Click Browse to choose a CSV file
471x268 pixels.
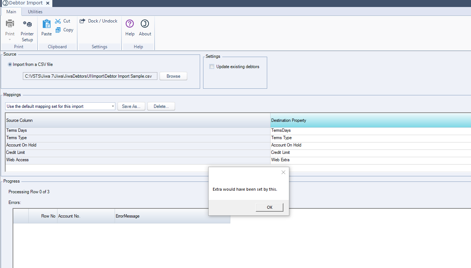tap(173, 76)
